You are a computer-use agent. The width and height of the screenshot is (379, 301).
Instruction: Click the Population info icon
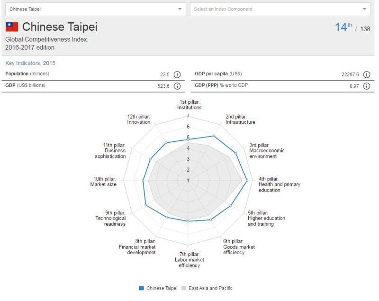coord(177,74)
